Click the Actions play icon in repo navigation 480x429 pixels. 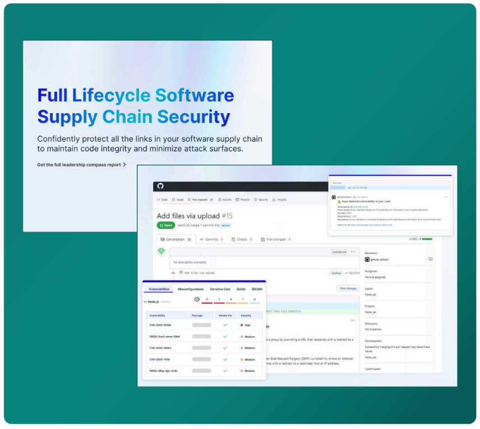click(220, 199)
